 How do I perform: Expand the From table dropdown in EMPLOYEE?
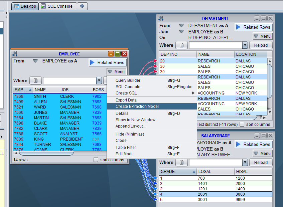[35, 61]
